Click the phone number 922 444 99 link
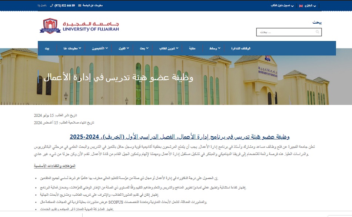The height and width of the screenshot is (217, 352). click(64, 6)
